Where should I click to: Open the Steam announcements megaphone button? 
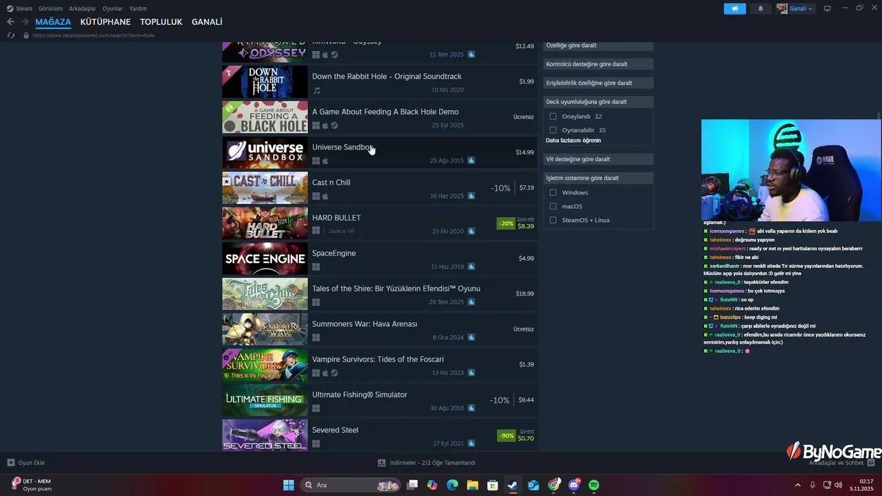point(735,8)
